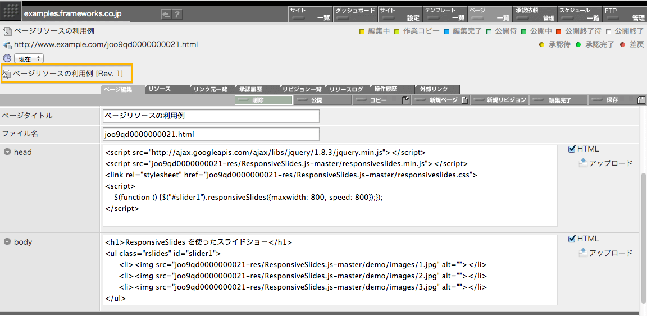647x316 pixels.
Task: Click the 公開 button
Action: tap(323, 100)
